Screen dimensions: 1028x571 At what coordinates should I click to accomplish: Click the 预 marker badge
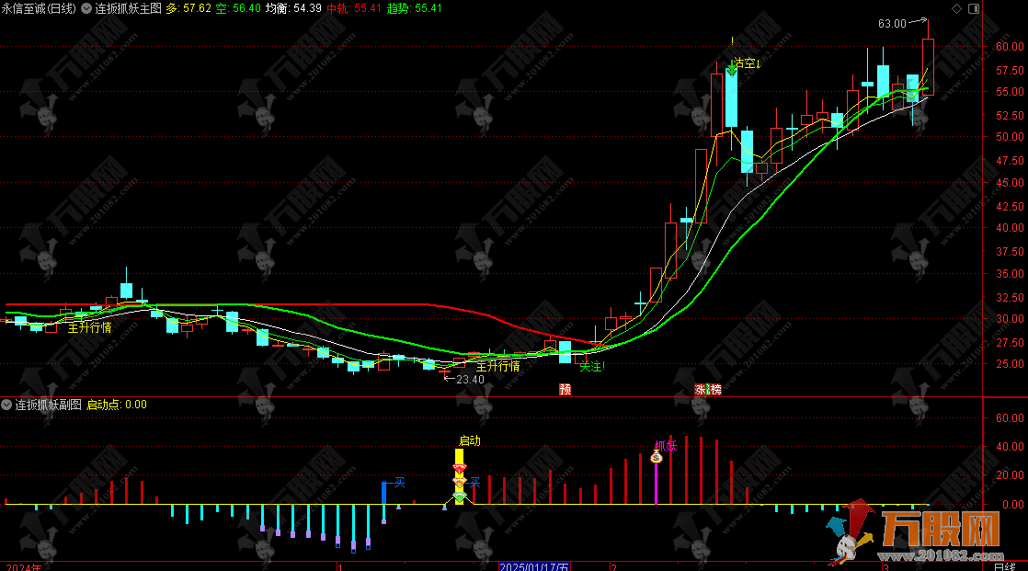coord(565,390)
